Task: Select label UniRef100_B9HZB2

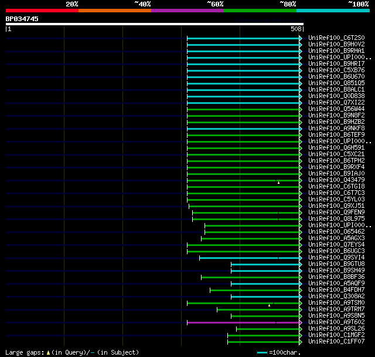Action: point(336,122)
